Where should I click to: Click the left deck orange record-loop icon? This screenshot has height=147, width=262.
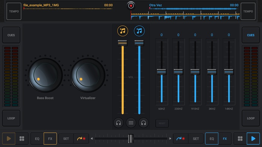(81, 139)
